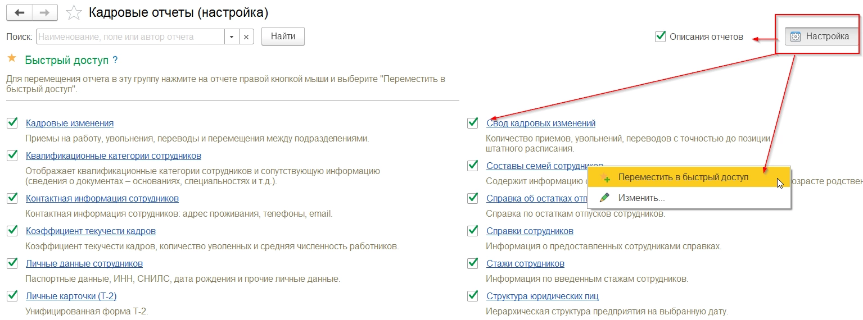The width and height of the screenshot is (863, 320).
Task: Open the Свод кадровых изменений report link
Action: coord(540,124)
